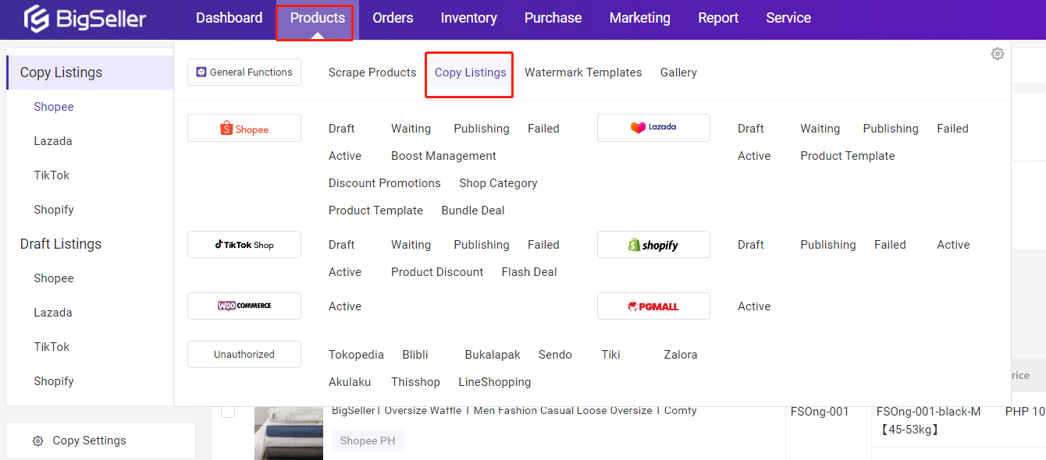Select Lazada under Draft Listings
This screenshot has width=1046, height=460.
(x=52, y=312)
